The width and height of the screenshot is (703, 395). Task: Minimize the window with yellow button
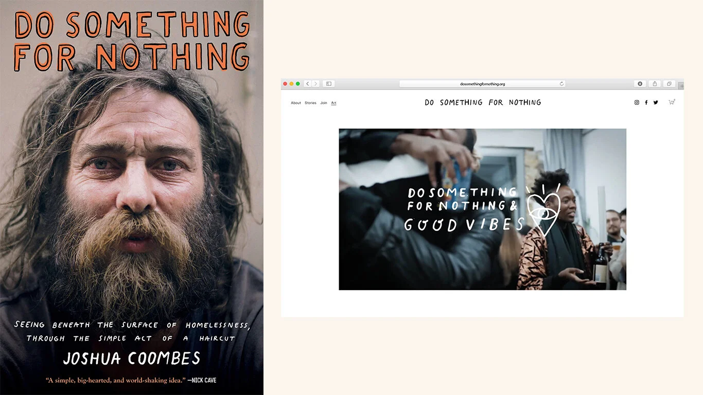(x=291, y=84)
